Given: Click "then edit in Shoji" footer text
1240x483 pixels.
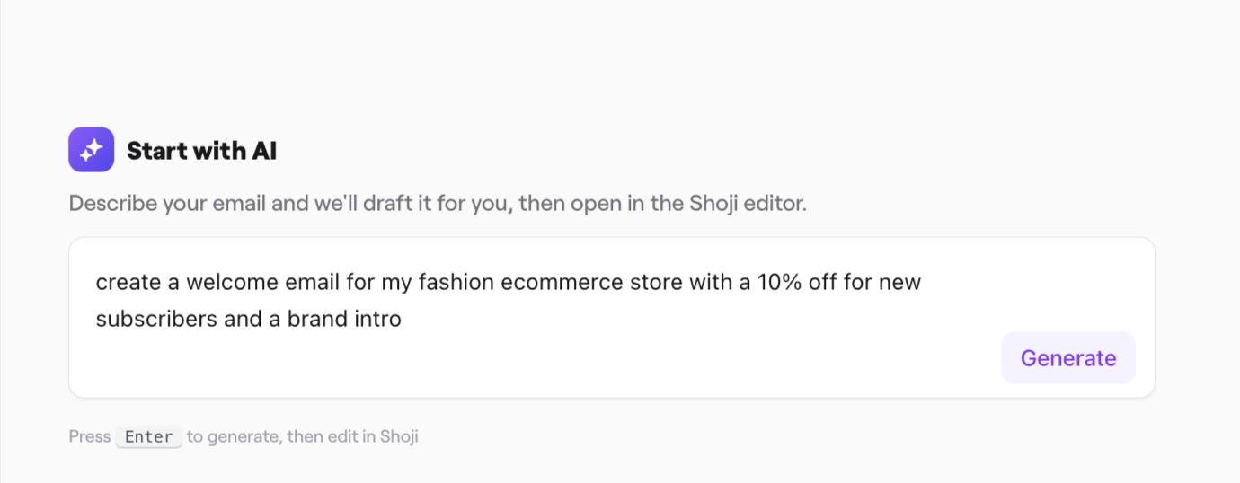Looking at the screenshot, I should (352, 437).
